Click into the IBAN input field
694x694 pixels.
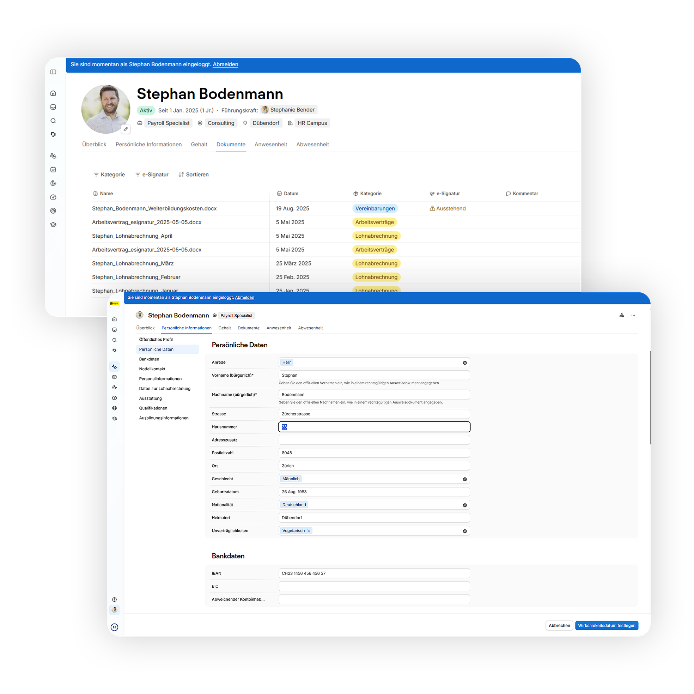point(373,573)
